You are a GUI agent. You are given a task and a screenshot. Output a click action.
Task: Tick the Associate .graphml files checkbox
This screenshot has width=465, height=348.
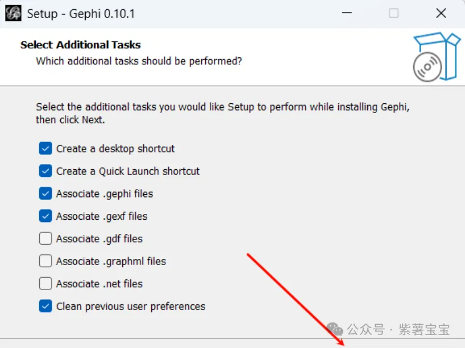[45, 261]
